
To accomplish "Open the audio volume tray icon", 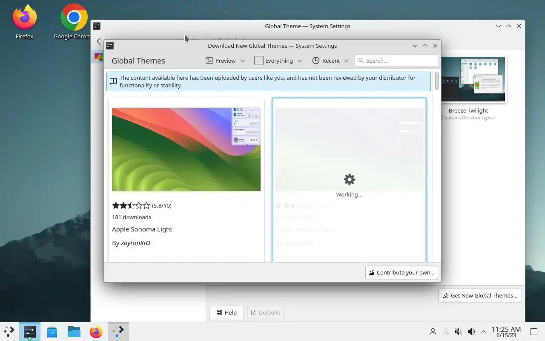I will [x=471, y=332].
